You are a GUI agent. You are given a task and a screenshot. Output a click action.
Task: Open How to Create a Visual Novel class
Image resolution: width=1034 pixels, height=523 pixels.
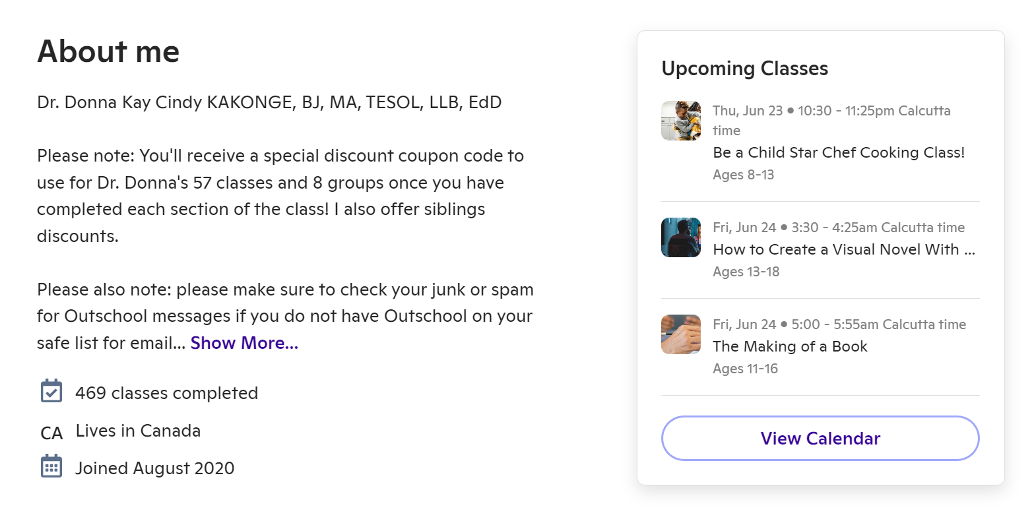coord(843,249)
